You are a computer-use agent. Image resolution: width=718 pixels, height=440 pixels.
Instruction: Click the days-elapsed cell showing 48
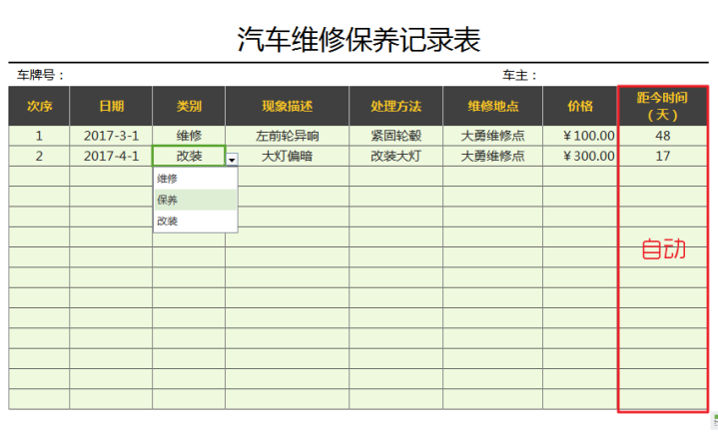(x=662, y=136)
